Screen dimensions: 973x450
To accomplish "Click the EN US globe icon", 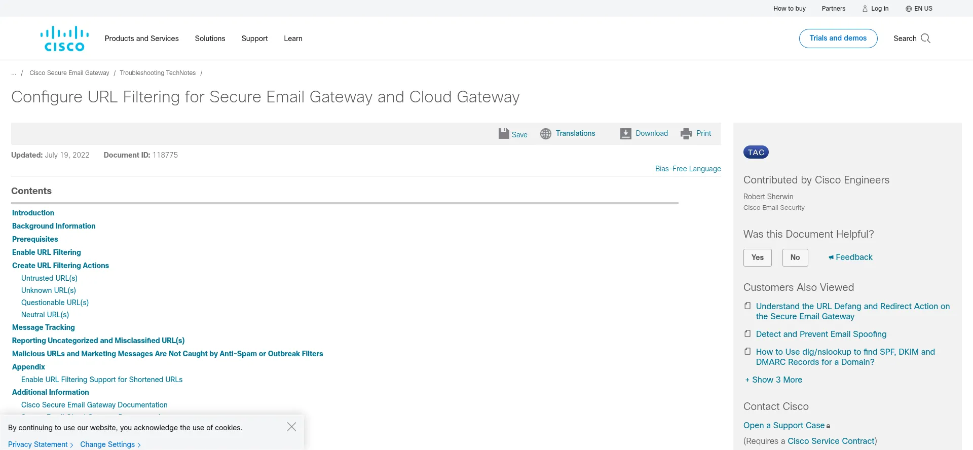I will click(909, 9).
